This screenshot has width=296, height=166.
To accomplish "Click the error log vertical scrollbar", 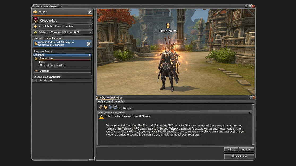I will 253,125.
